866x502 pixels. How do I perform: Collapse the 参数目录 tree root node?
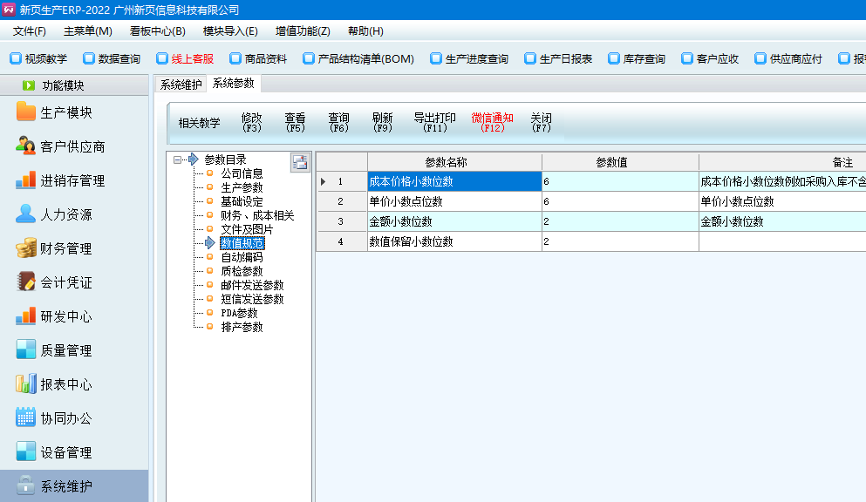pos(177,159)
